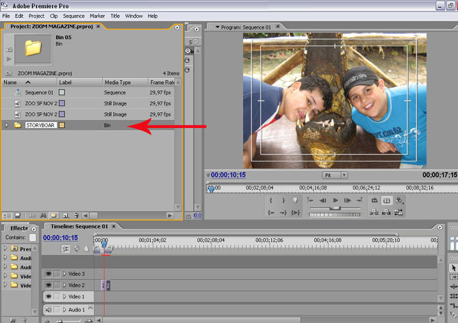Click the Set Unnumbered Marker icon

tap(295, 201)
